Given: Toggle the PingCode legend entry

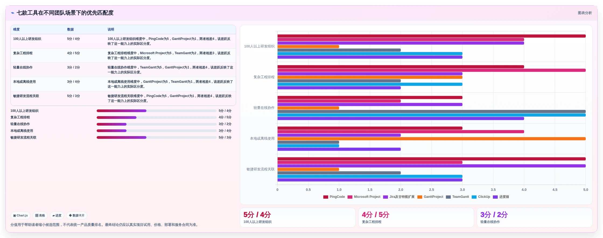Looking at the screenshot, I should pyautogui.click(x=334, y=197).
